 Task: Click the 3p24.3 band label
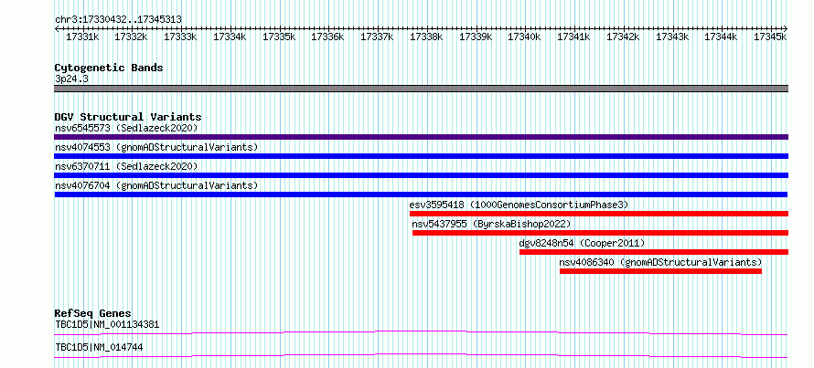[x=71, y=79]
